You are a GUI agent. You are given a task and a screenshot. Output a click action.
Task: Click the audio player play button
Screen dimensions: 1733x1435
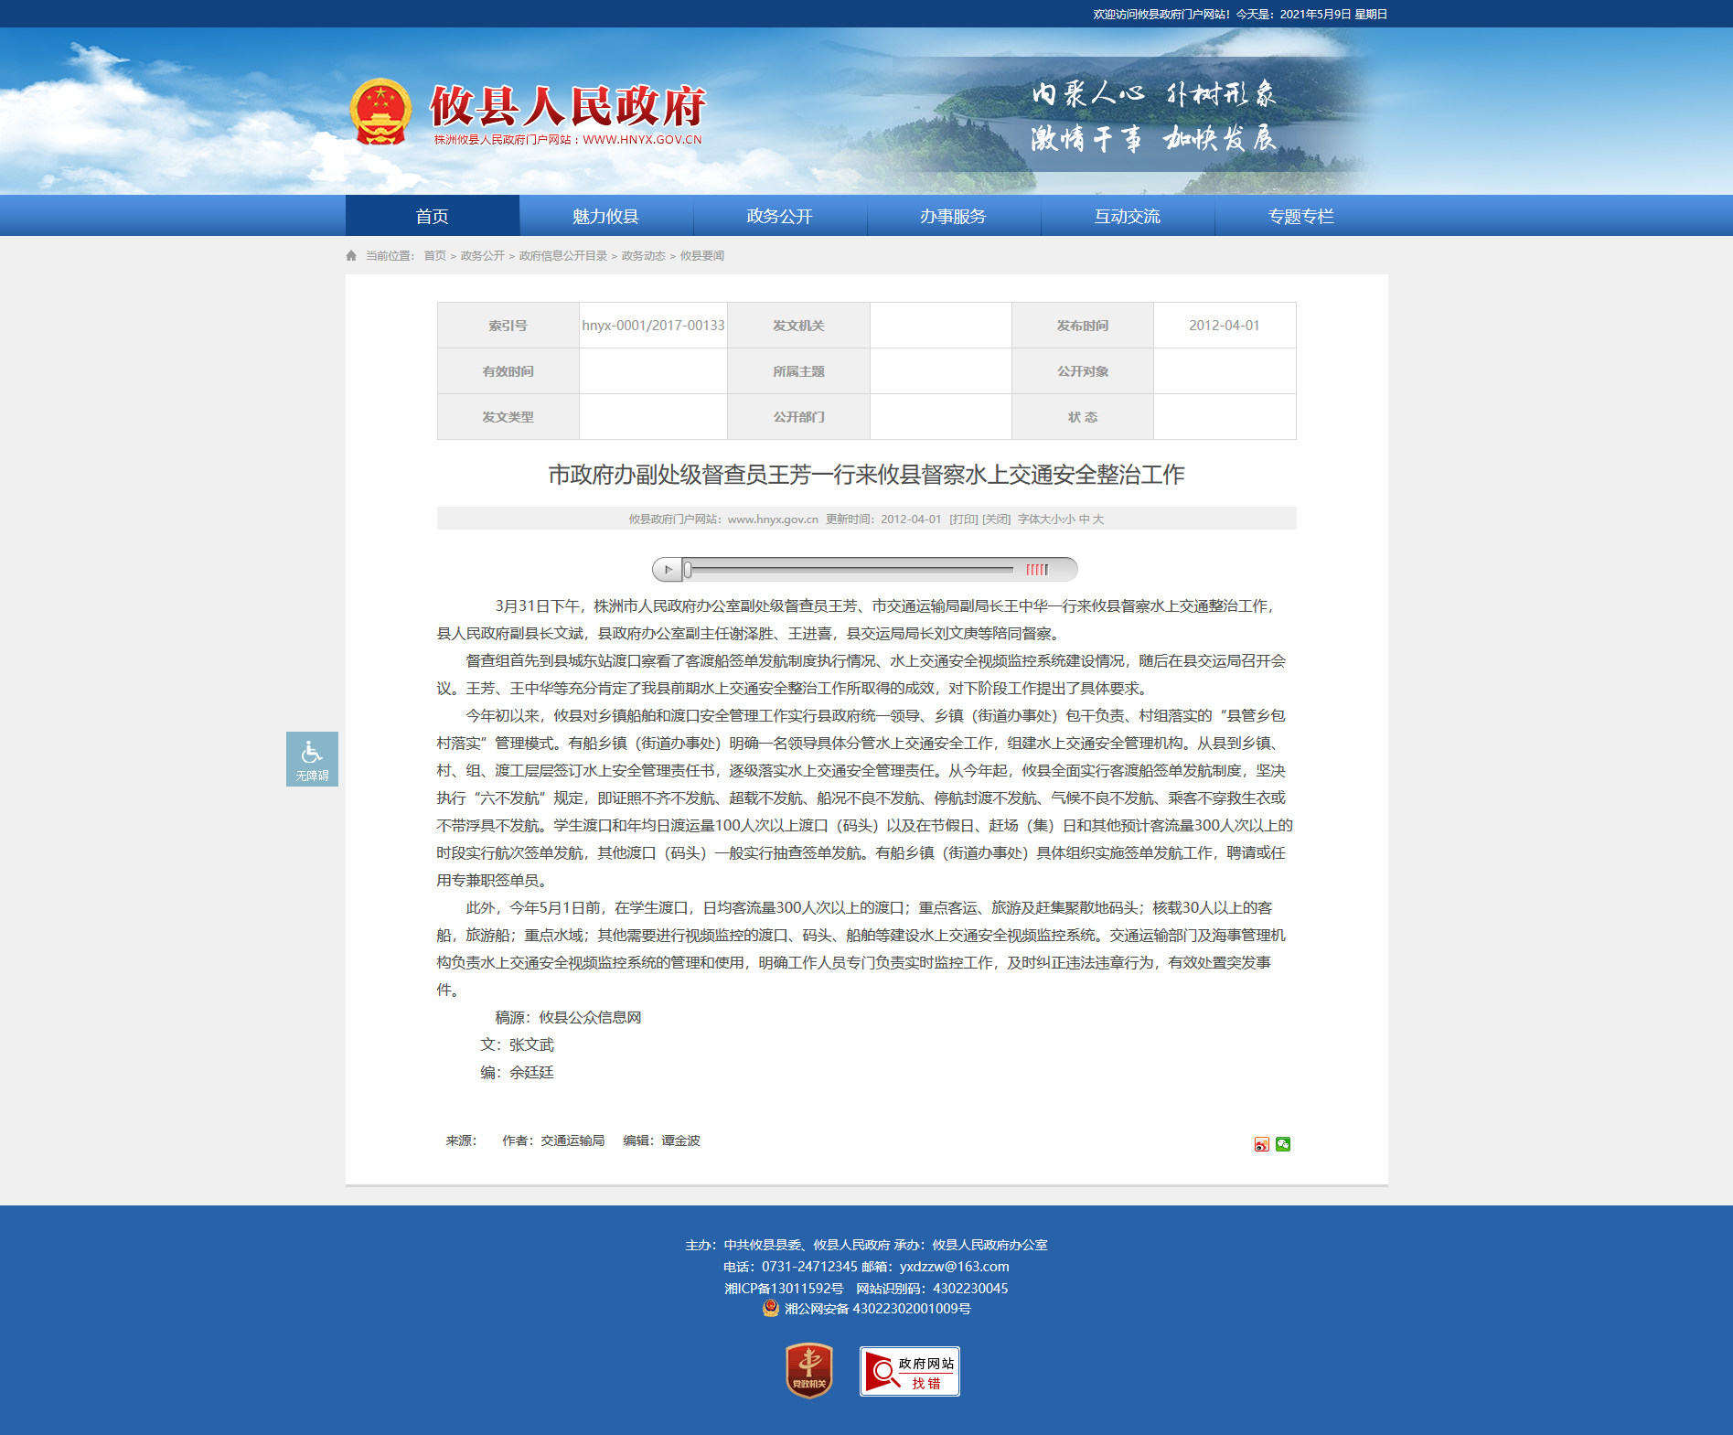pos(668,569)
